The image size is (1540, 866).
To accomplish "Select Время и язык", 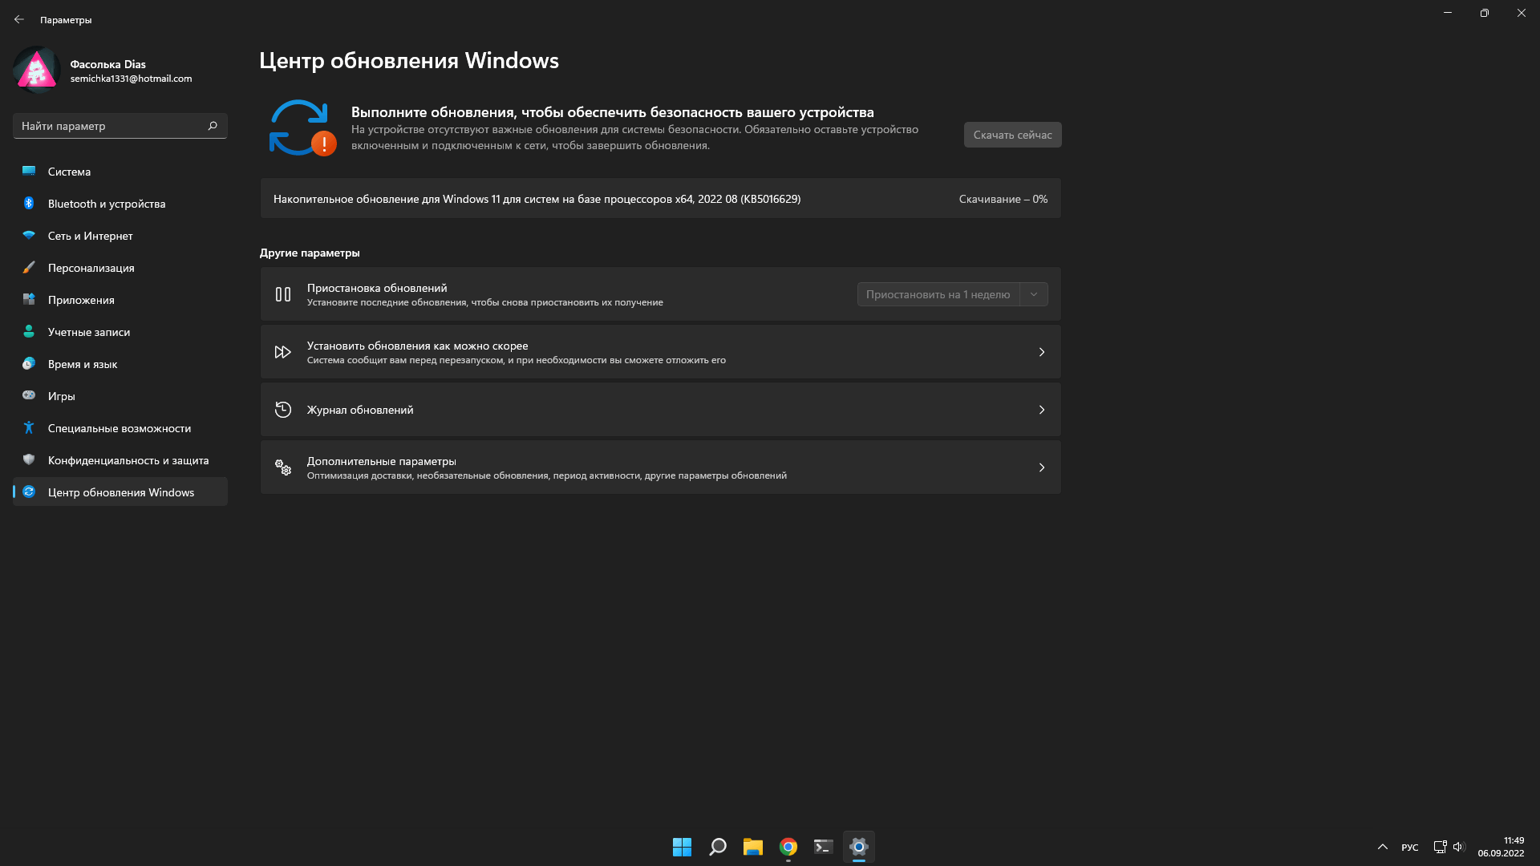I will pos(120,364).
